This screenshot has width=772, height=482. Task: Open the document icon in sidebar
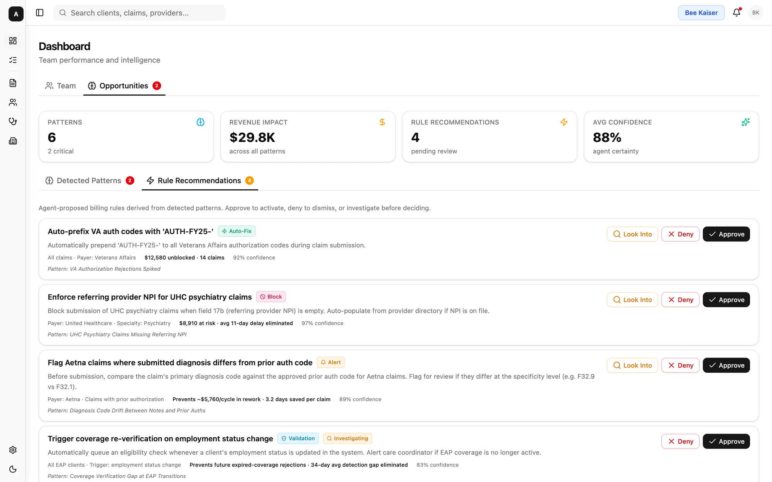click(13, 83)
